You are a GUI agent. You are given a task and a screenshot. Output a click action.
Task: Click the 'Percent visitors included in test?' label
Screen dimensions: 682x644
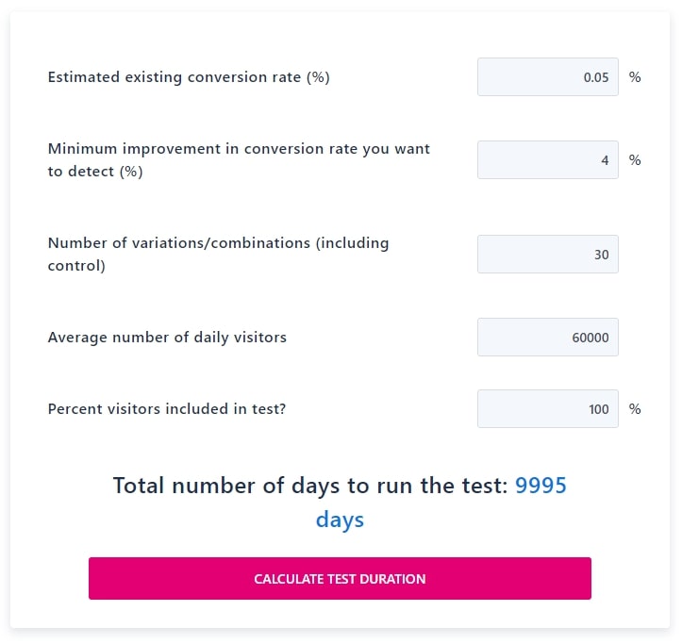167,409
